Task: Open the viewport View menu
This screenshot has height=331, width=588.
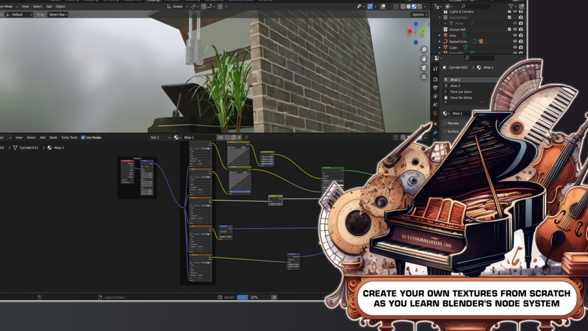Action: (25, 6)
